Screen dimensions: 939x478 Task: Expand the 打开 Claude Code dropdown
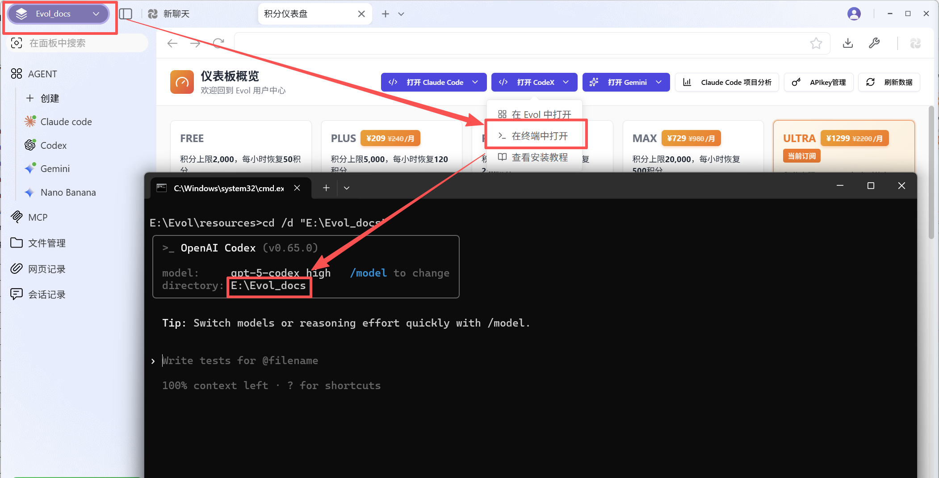tap(475, 82)
